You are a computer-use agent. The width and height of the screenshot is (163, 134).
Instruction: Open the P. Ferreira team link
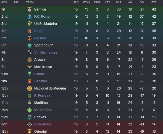coord(42,95)
